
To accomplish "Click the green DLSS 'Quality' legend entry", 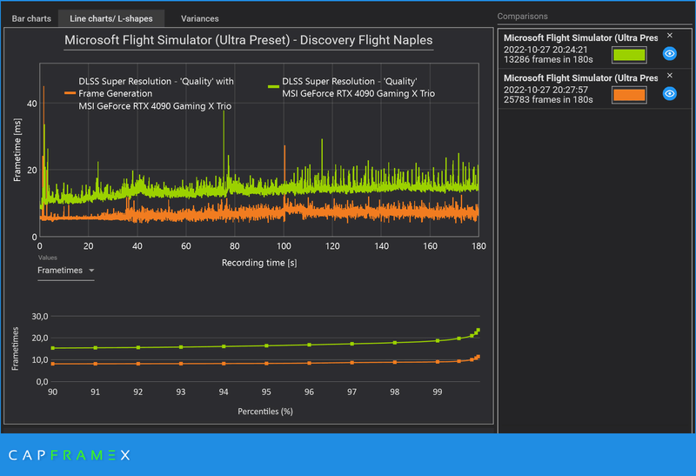I will pos(351,88).
